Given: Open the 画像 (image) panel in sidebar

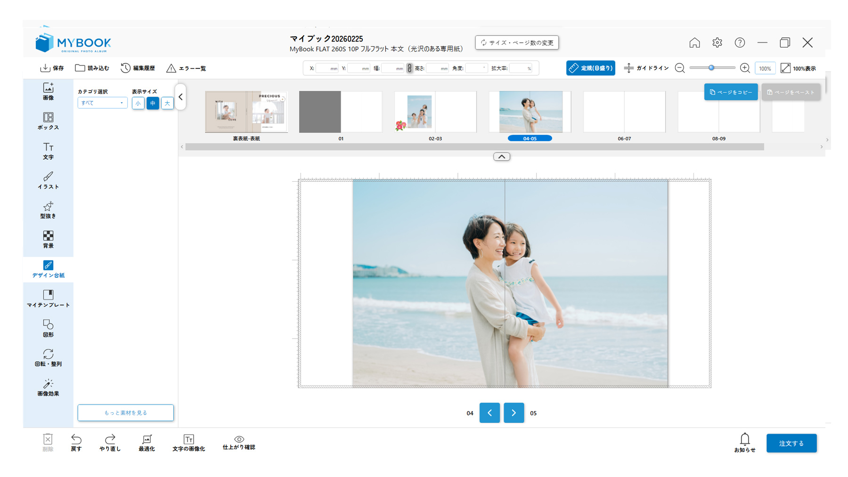Looking at the screenshot, I should (x=48, y=91).
